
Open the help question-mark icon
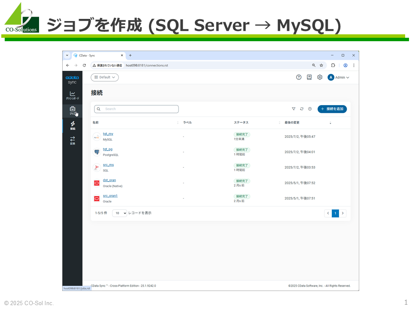coord(299,77)
